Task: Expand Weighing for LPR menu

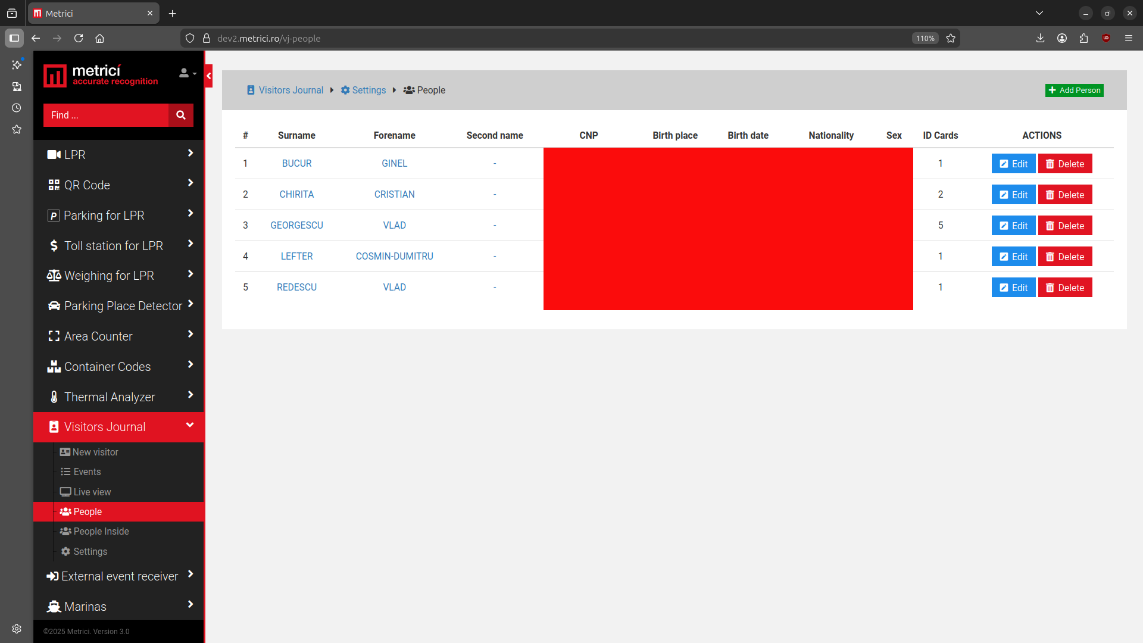Action: tap(118, 276)
